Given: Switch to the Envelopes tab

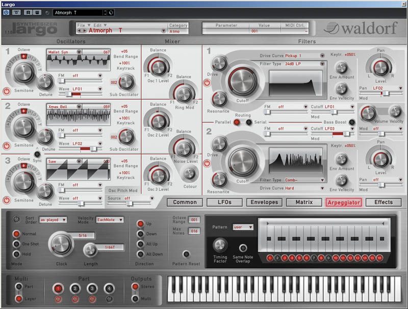Looking at the screenshot, I should pos(264,202).
